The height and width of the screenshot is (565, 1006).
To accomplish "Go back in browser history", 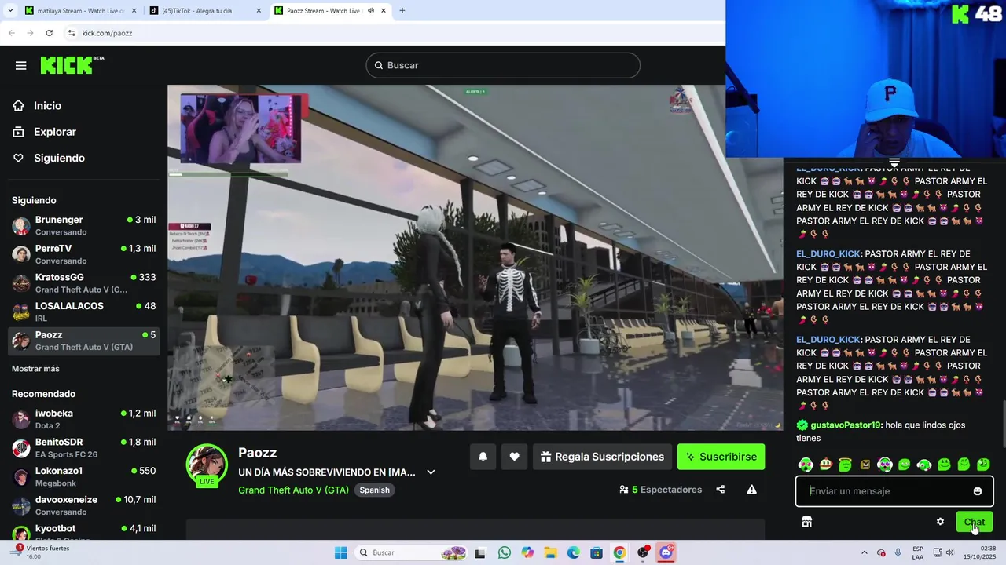I will [11, 33].
